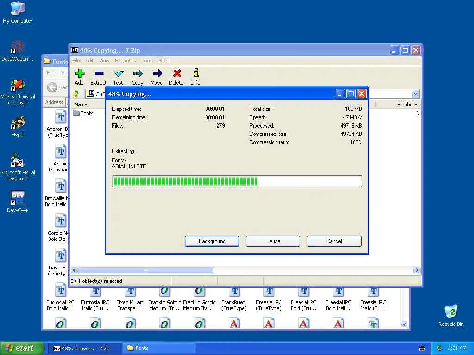Open My Computer desktop icon
The width and height of the screenshot is (474, 355).
click(18, 12)
